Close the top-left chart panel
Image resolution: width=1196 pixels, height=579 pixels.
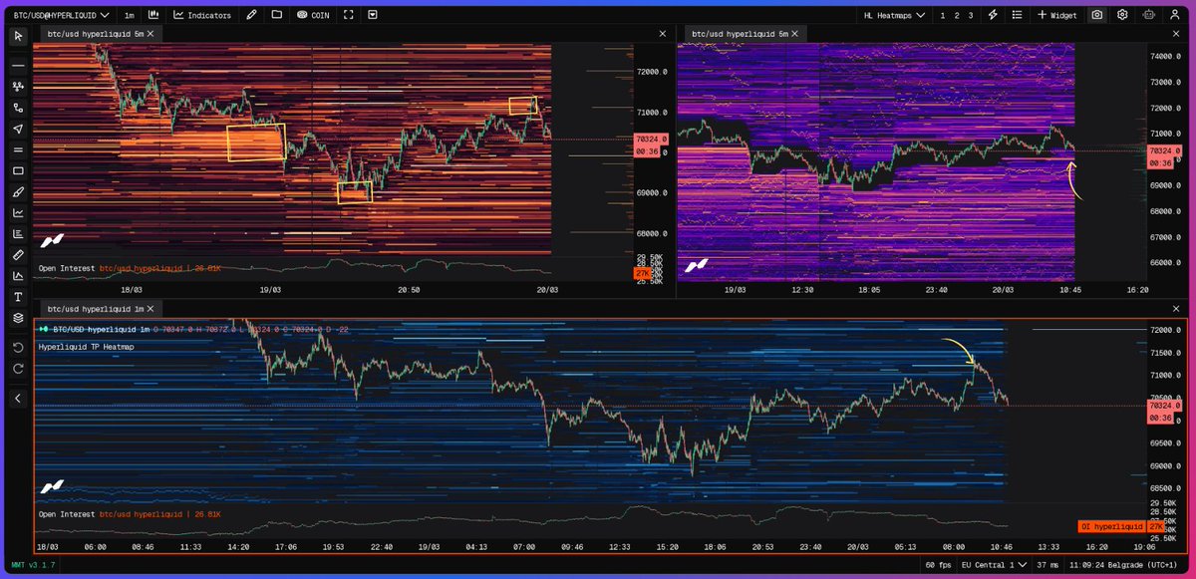(x=663, y=34)
